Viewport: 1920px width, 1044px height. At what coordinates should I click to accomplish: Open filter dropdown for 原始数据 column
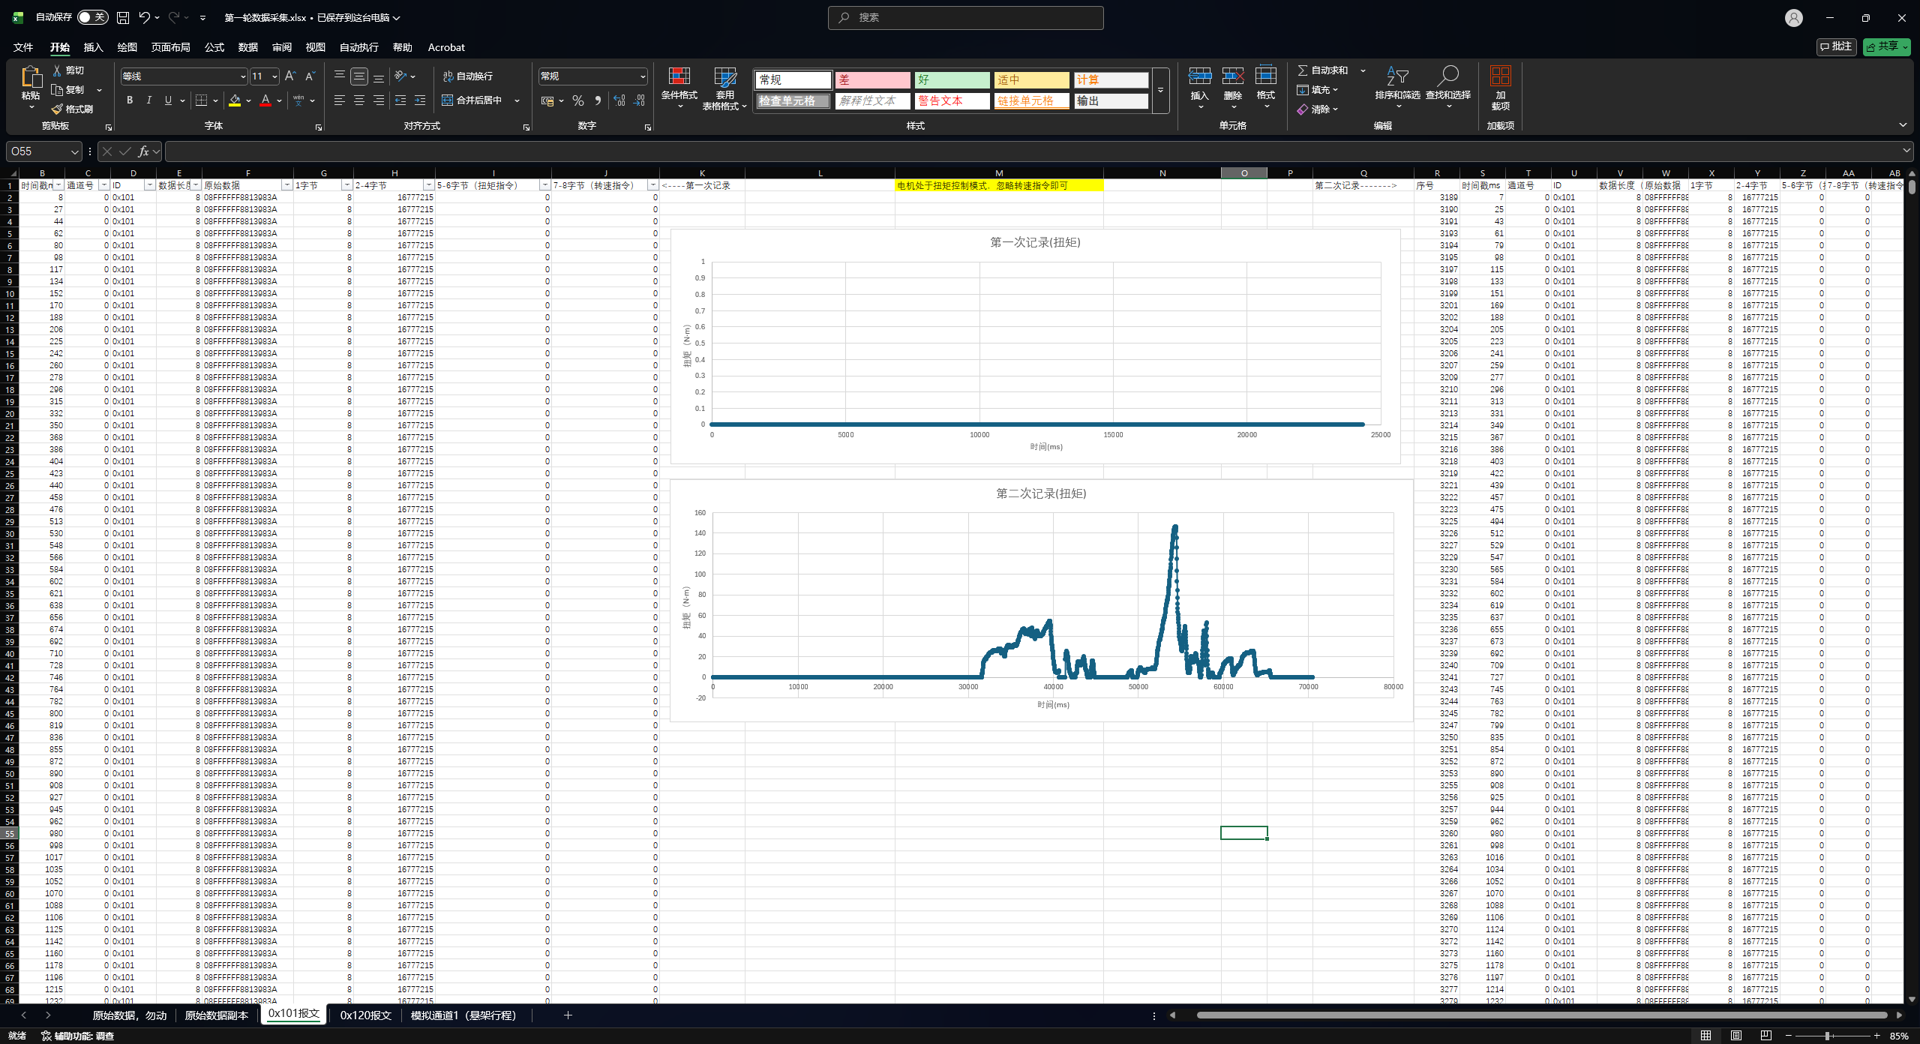(x=286, y=185)
